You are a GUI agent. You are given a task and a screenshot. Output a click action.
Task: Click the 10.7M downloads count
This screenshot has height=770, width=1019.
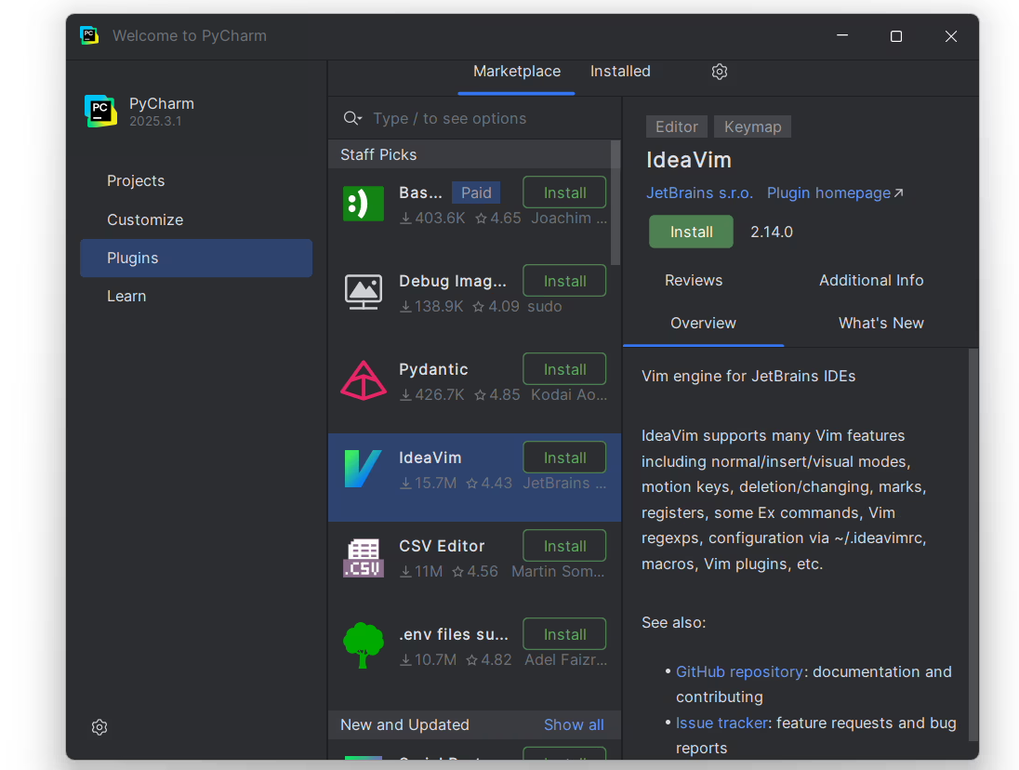click(429, 660)
